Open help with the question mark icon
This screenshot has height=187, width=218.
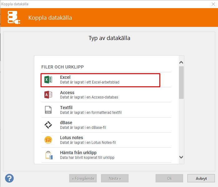point(9,178)
